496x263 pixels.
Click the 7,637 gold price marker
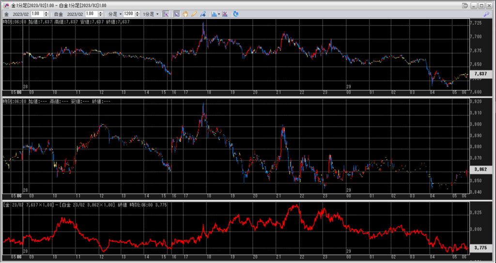click(480, 74)
